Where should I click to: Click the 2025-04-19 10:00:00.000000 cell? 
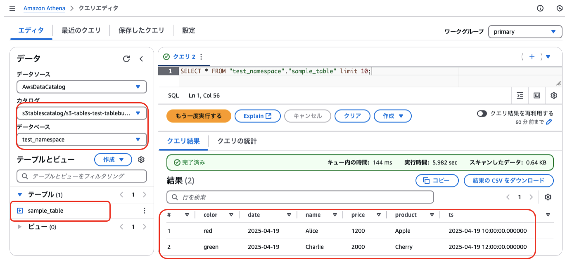(488, 231)
